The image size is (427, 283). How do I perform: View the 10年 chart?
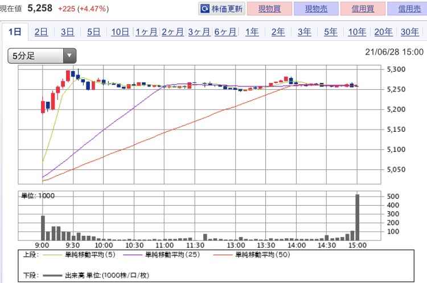[x=357, y=32]
